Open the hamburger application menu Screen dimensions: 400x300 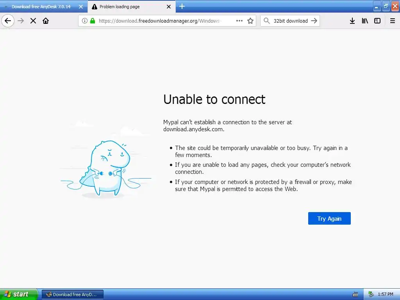click(x=393, y=21)
